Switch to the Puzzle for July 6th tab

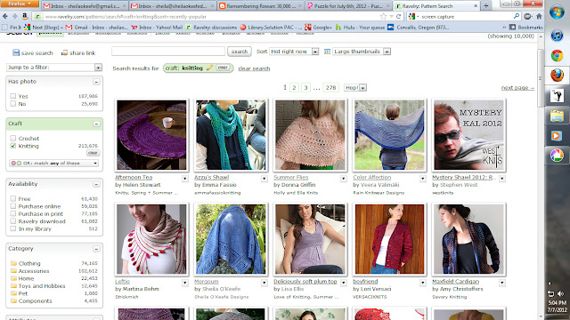click(348, 6)
